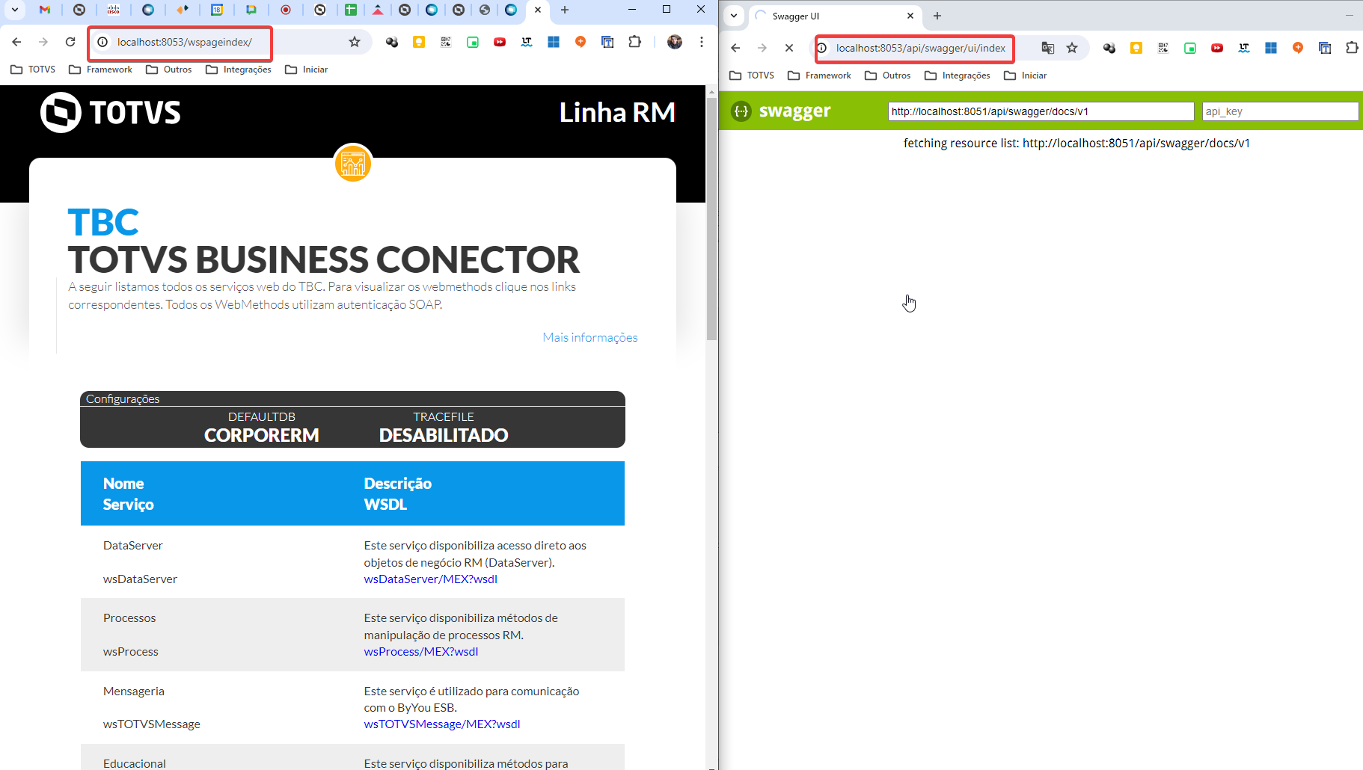
Task: Maximize the left browser window
Action: (667, 9)
